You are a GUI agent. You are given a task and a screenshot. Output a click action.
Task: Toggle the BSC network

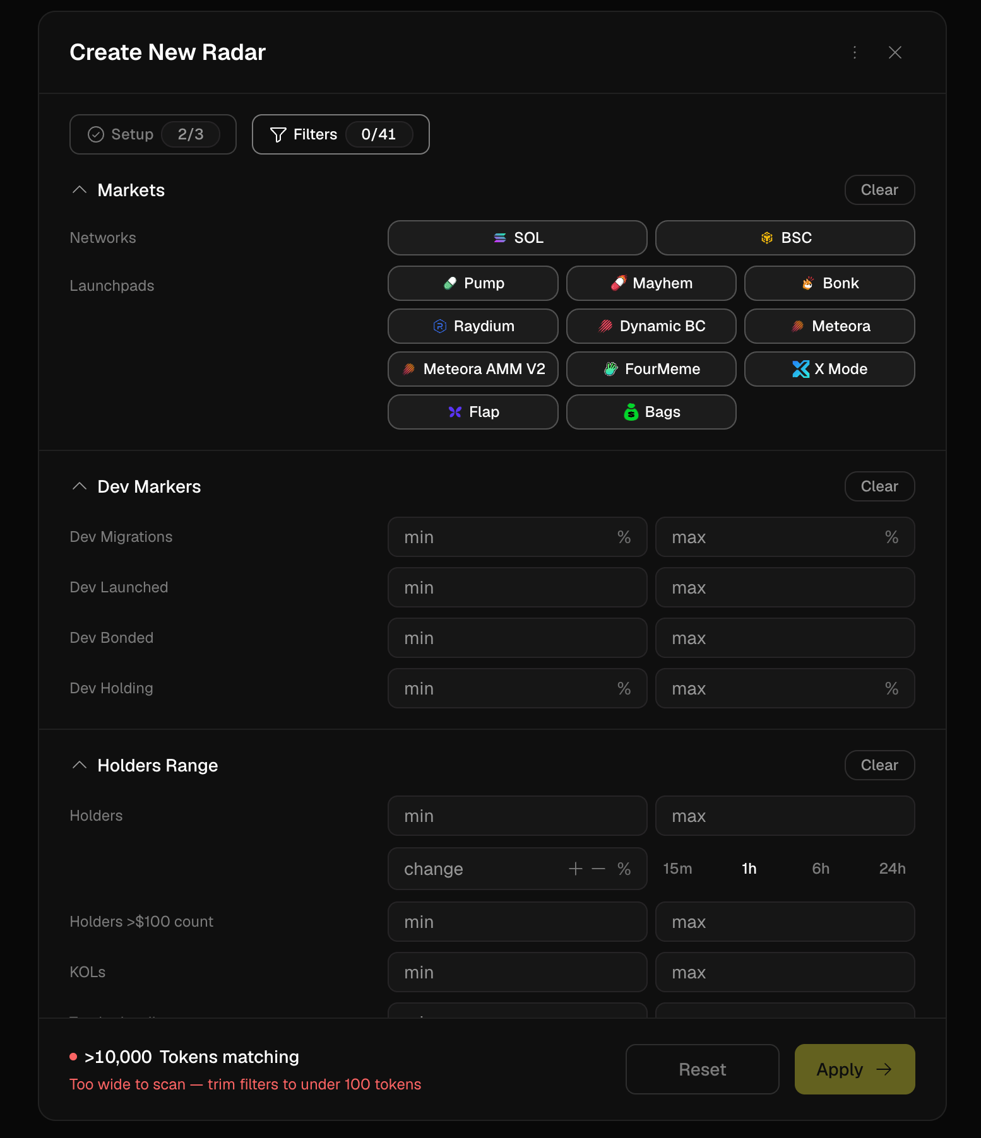785,238
